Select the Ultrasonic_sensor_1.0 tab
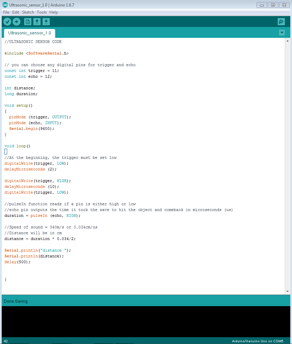The width and height of the screenshot is (292, 344). click(30, 33)
